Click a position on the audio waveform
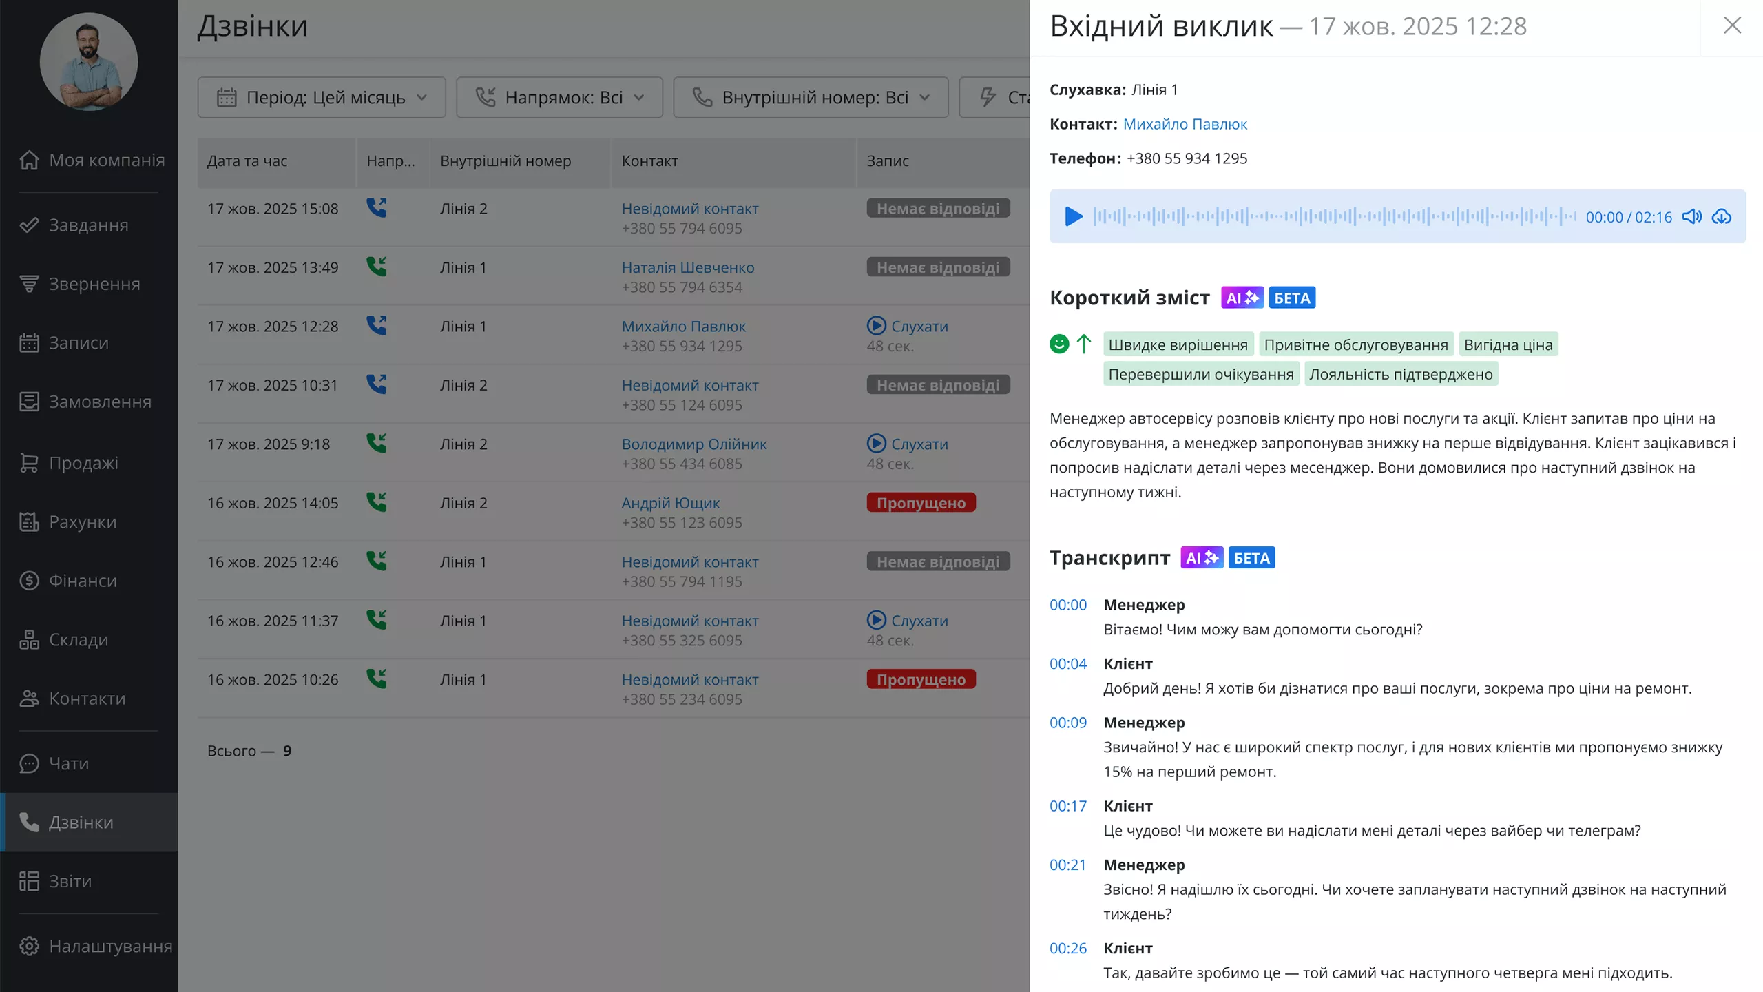Screen dimensions: 1763x992 pyautogui.click(x=1329, y=217)
